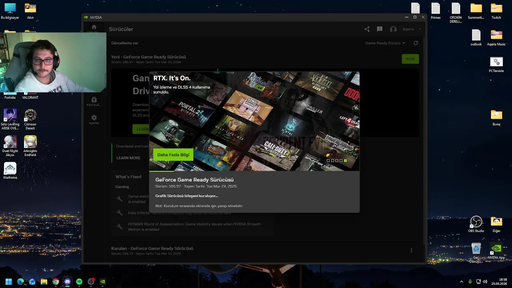Launch the NVIDIA App desktop shortcut
The height and width of the screenshot is (288, 512).
tap(496, 251)
